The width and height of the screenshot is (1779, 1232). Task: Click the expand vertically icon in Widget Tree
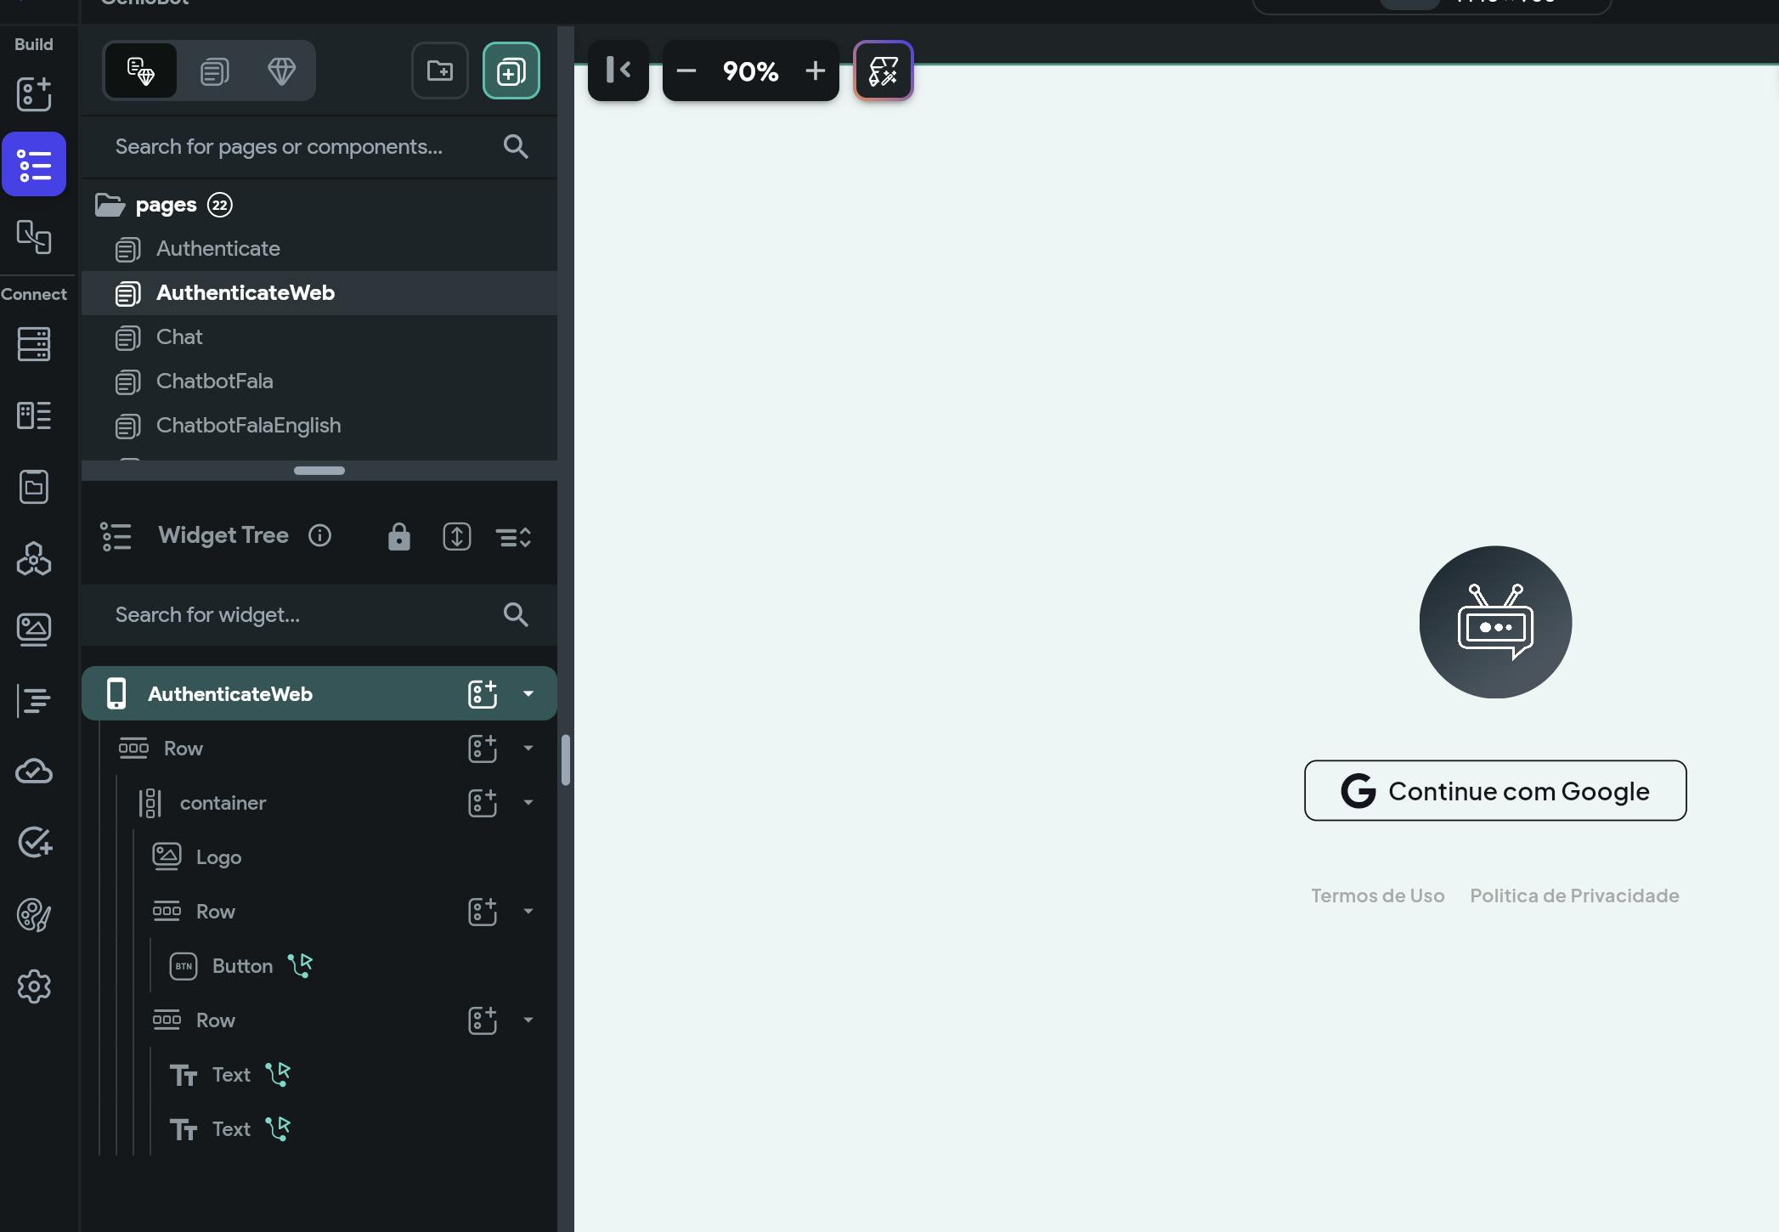[457, 536]
